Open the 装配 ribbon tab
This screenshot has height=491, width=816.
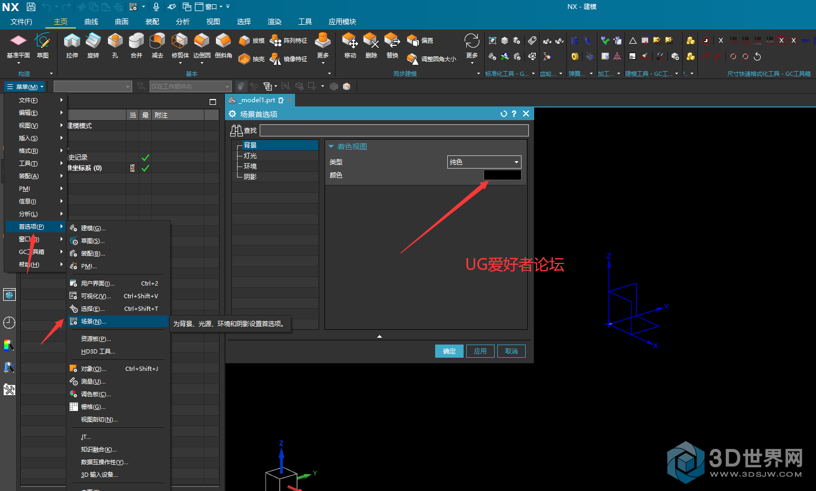pos(152,22)
